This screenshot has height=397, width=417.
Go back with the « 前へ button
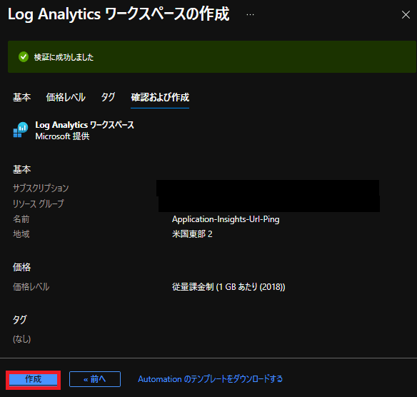(95, 379)
